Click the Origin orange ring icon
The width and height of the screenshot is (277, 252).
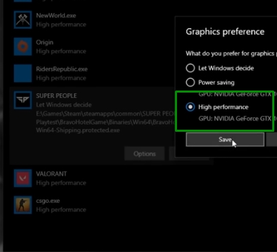(23, 47)
